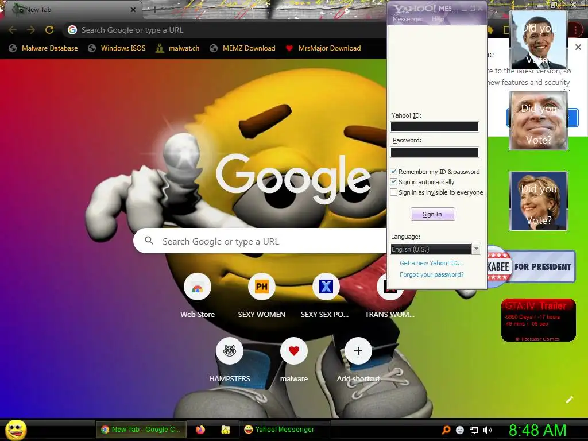Minimize the Yahoo! Messenger window
This screenshot has width=588, height=441.
464,8
